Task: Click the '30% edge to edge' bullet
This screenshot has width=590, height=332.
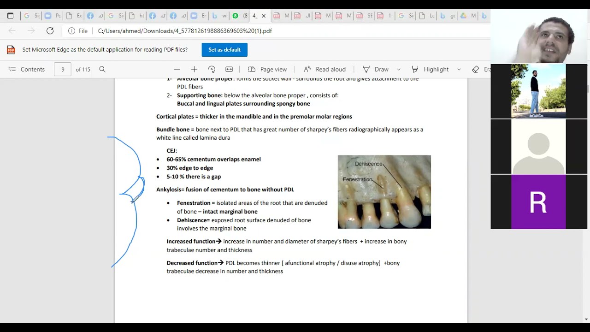Action: [189, 168]
